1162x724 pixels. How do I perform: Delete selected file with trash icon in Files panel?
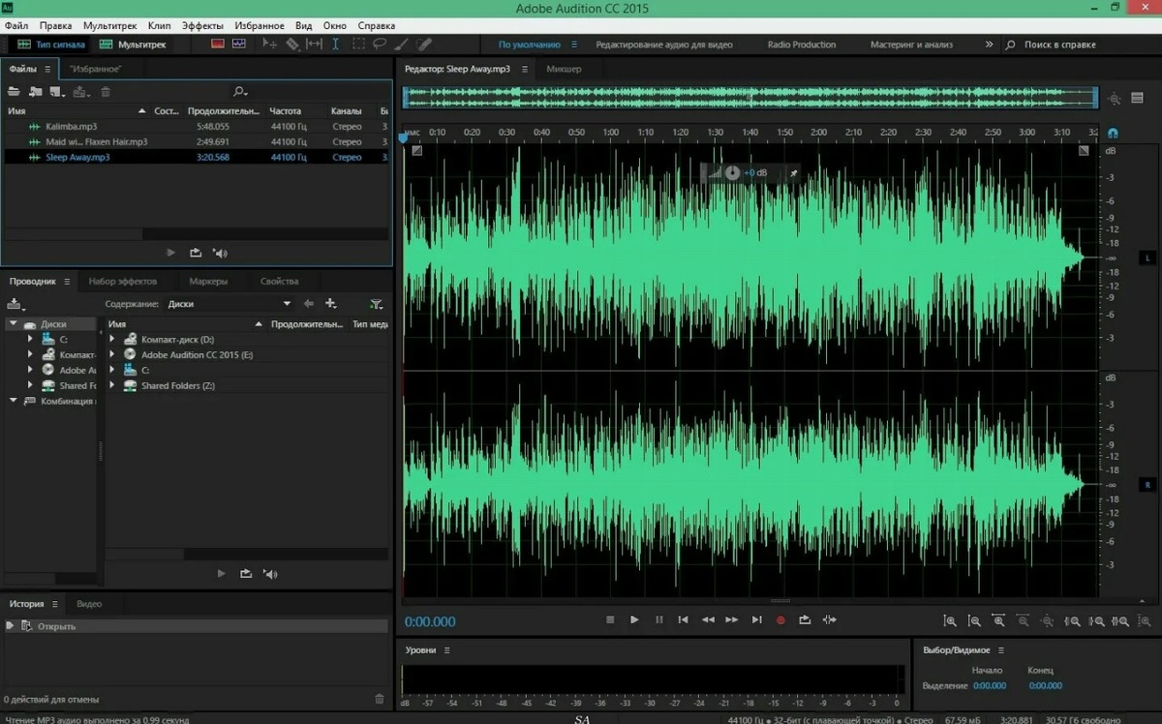click(x=106, y=92)
